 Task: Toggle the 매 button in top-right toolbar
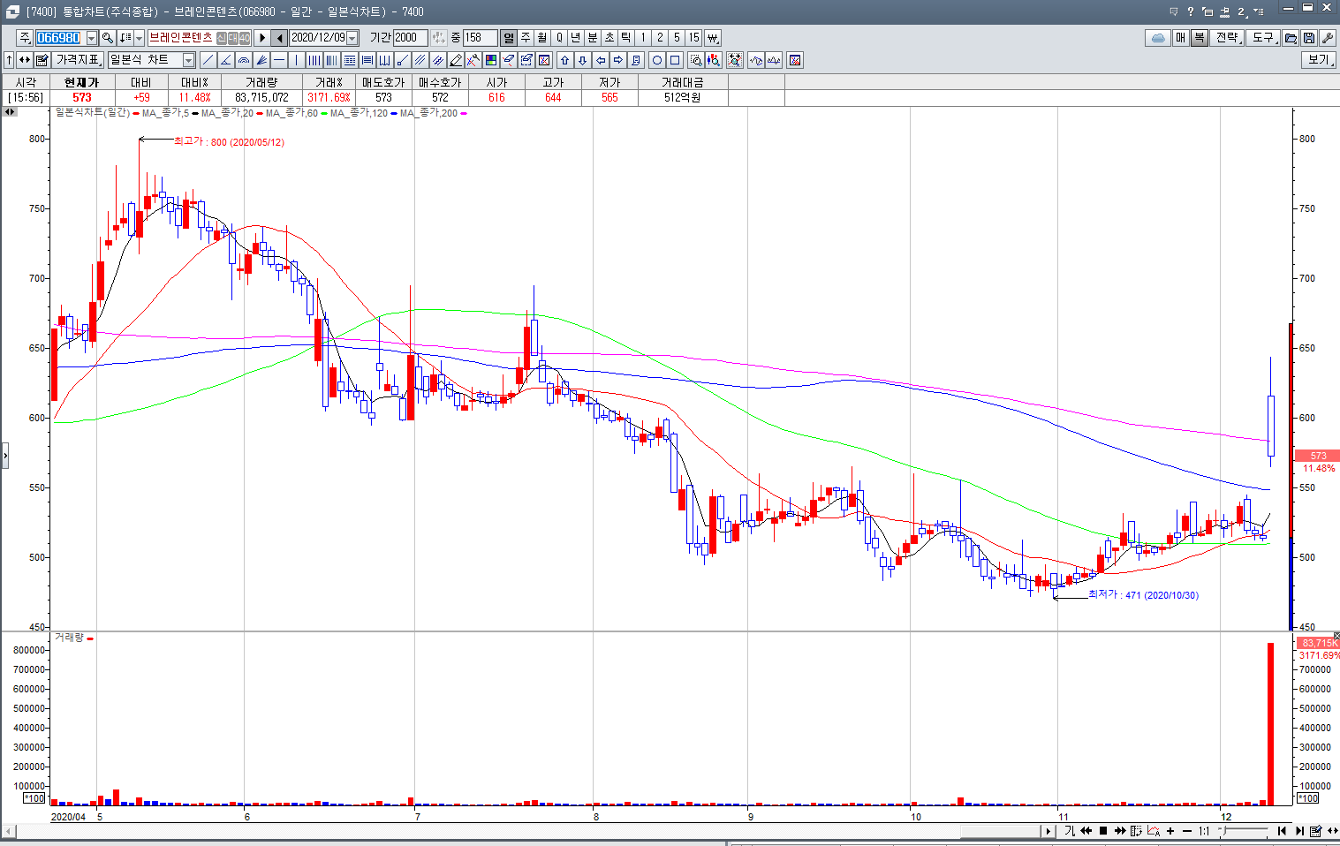point(1181,38)
